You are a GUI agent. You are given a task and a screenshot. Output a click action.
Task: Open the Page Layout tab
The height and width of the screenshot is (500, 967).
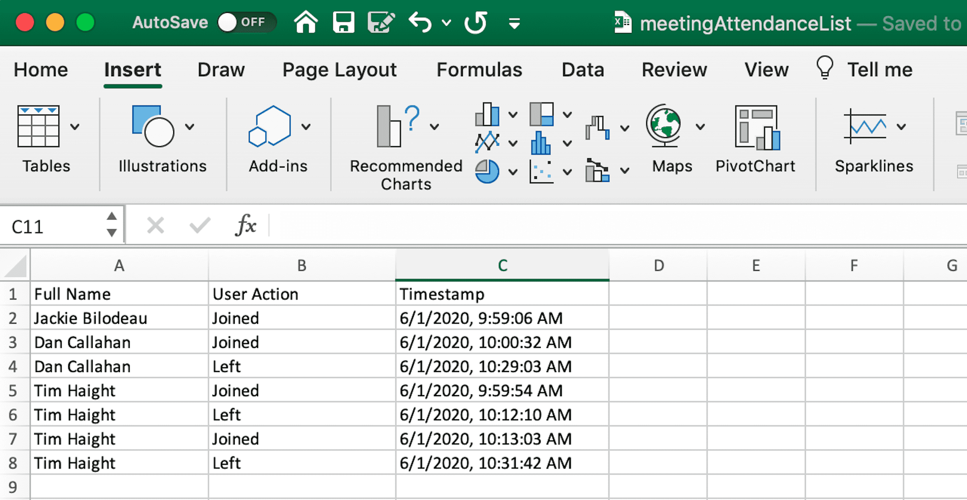click(x=339, y=70)
